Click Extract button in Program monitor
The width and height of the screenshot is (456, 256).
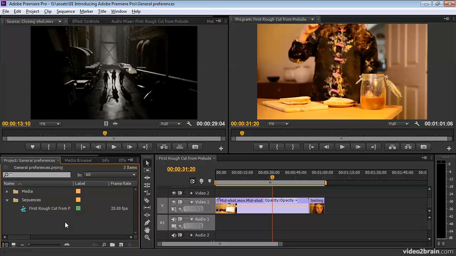pyautogui.click(x=408, y=147)
